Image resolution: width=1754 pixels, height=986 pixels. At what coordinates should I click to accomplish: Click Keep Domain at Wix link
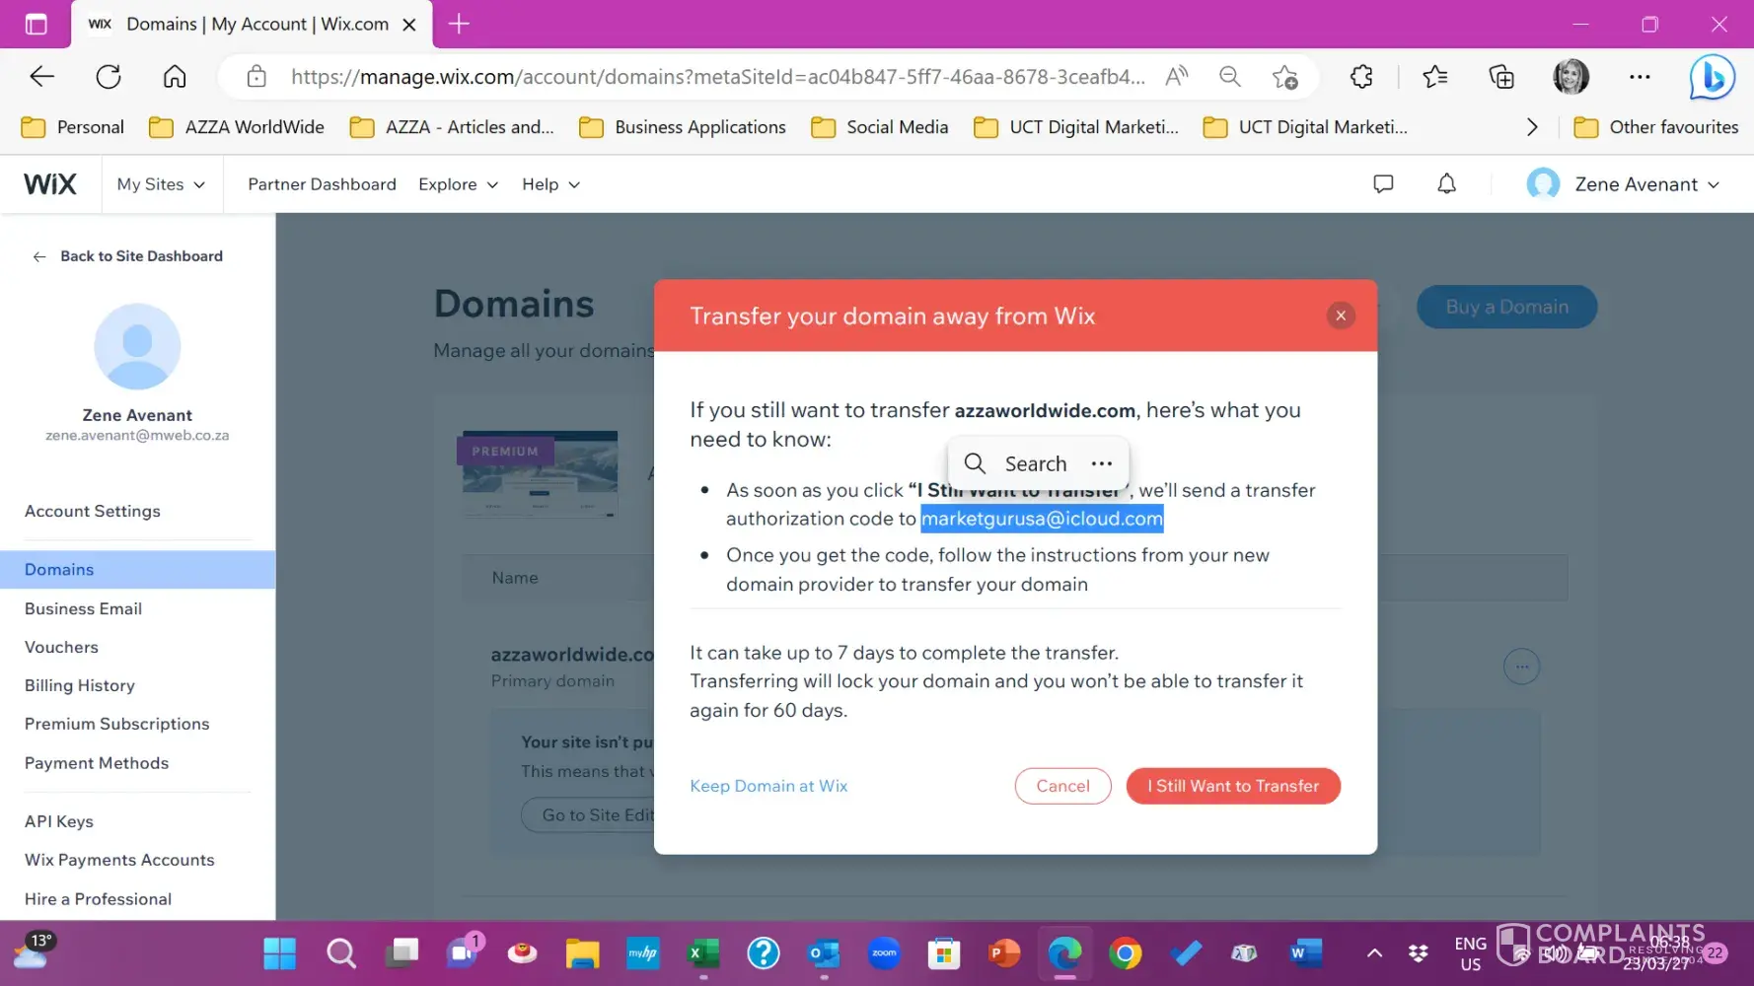[x=768, y=786]
